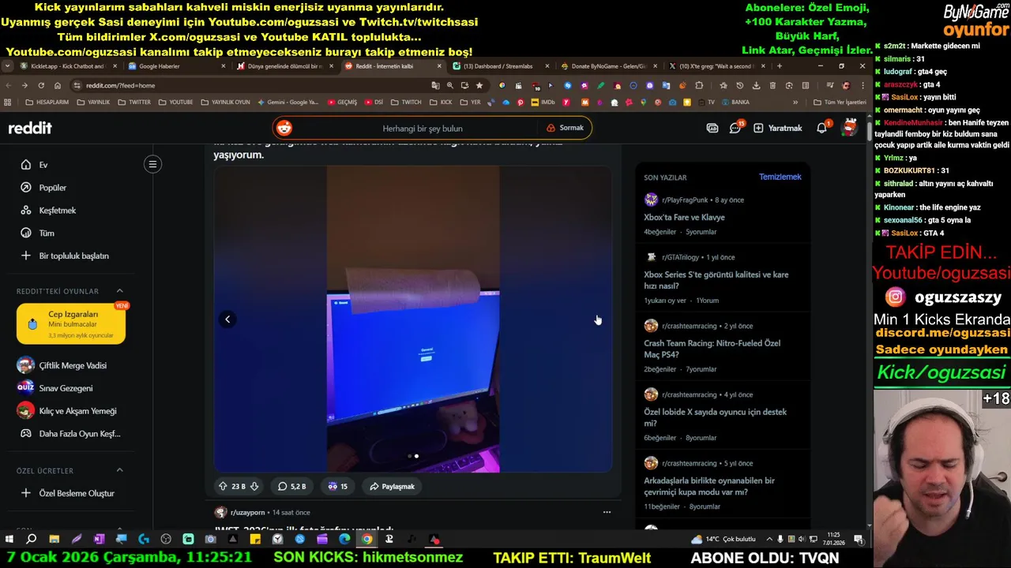Viewport: 1011px width, 568px height.
Task: Click the Sormak button in search bar
Action: 565,128
